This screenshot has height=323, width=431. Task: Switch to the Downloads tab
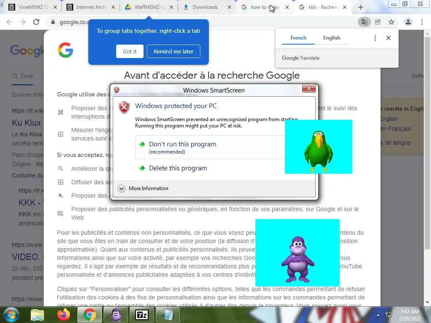tap(205, 7)
